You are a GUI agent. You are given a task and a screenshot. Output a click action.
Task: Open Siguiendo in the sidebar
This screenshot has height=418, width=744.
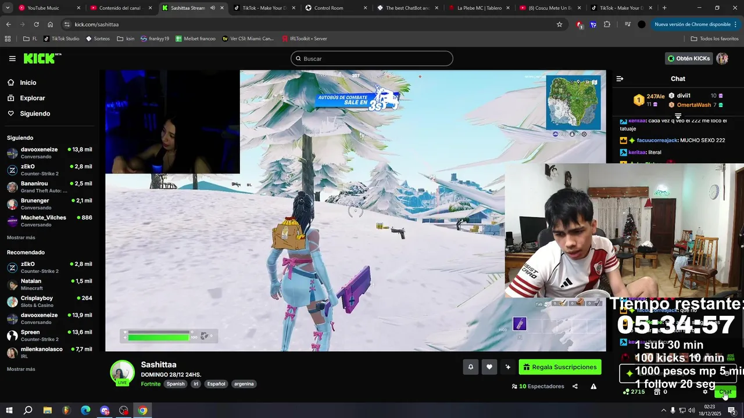(x=35, y=114)
